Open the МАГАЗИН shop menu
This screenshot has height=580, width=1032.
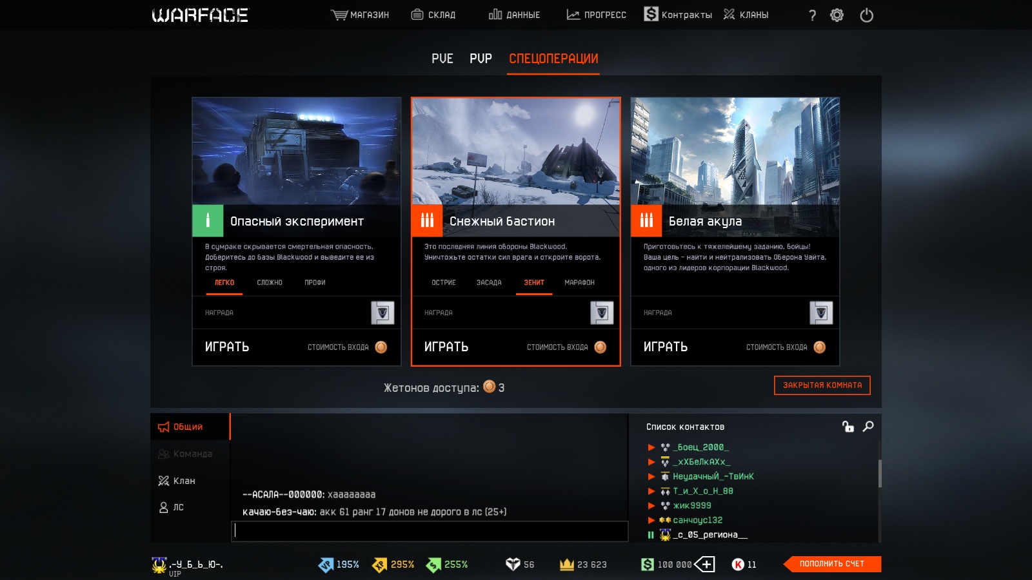[360, 15]
